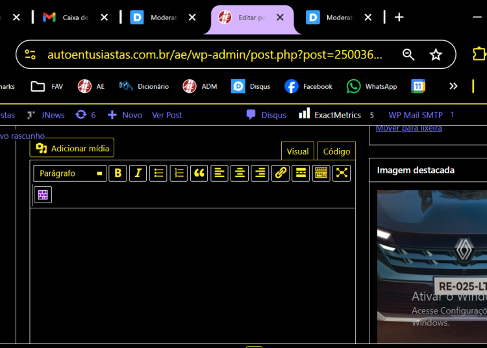Insert a bulleted list
This screenshot has width=487, height=348.
(158, 173)
